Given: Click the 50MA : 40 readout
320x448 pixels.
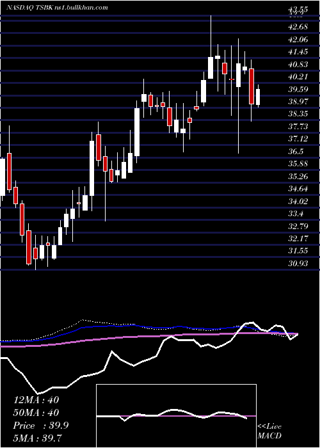Looking at the screenshot, I should (36, 413).
